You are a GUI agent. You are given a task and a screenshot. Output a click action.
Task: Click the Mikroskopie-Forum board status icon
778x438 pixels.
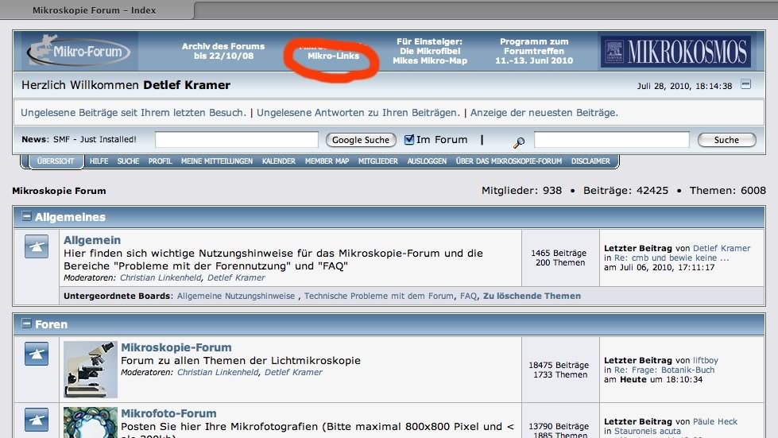37,355
